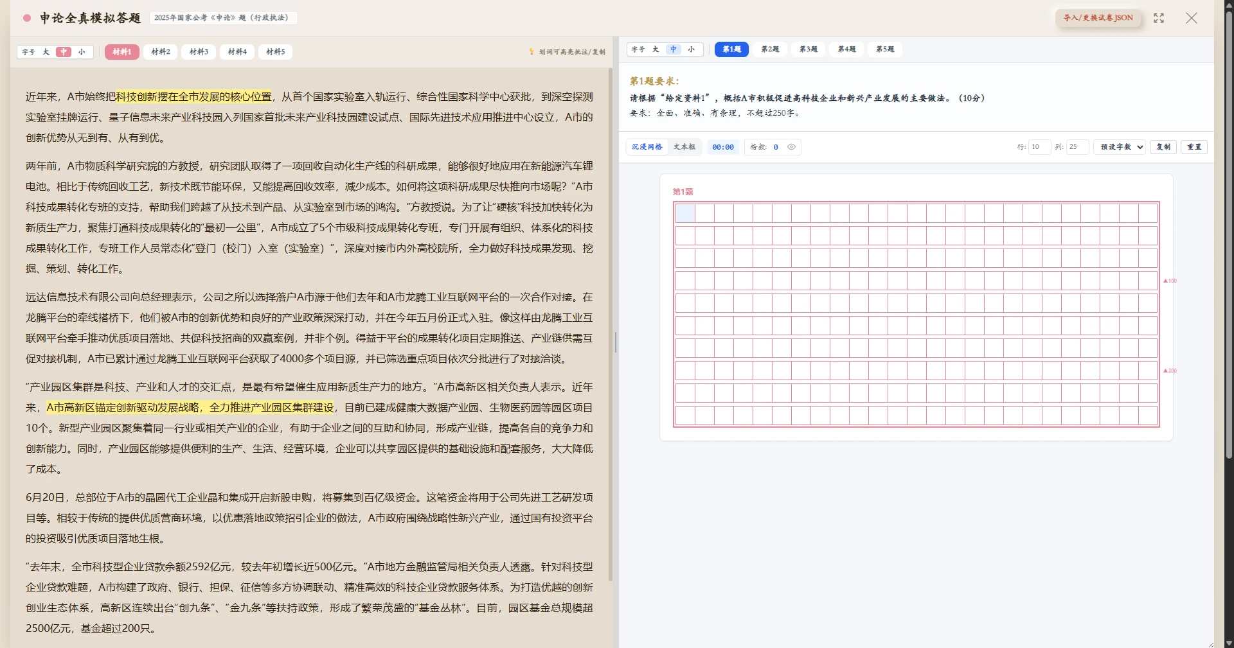Image resolution: width=1234 pixels, height=648 pixels.
Task: Set material font size to 中
Action: click(x=64, y=52)
